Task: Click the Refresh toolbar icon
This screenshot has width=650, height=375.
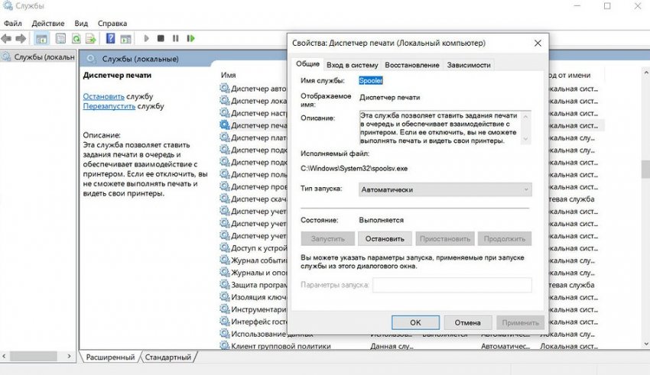Action: [x=76, y=38]
